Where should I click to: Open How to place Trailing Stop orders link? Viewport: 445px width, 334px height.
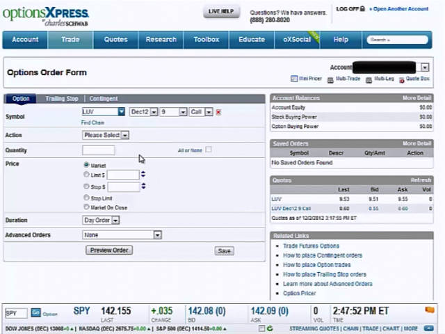click(x=325, y=274)
